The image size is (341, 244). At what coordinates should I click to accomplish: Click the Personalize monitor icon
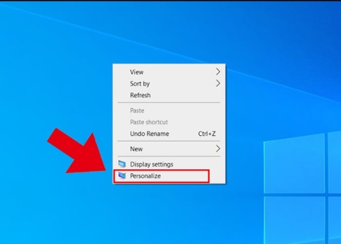pyautogui.click(x=122, y=176)
